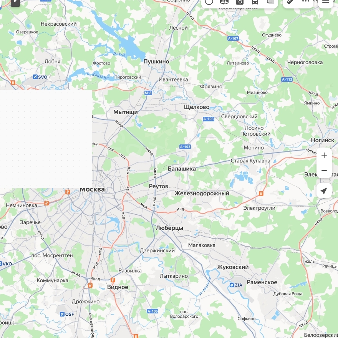
Task: Select the Жостово label
Action: click(101, 63)
